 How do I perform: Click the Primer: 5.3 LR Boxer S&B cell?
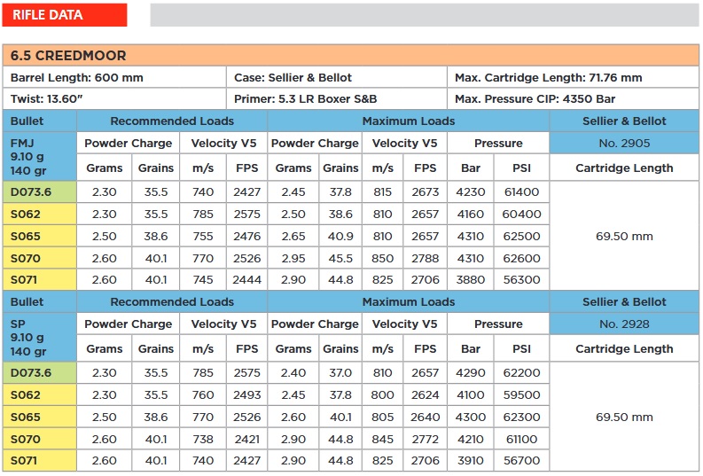(337, 99)
